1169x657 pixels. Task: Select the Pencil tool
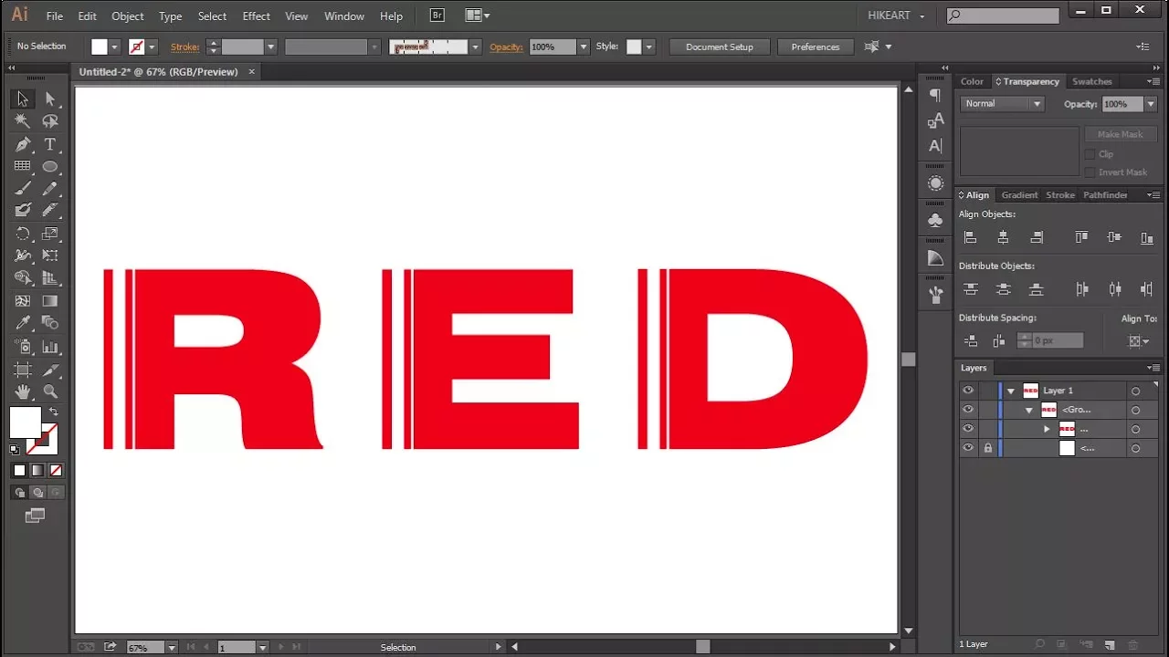click(x=50, y=189)
